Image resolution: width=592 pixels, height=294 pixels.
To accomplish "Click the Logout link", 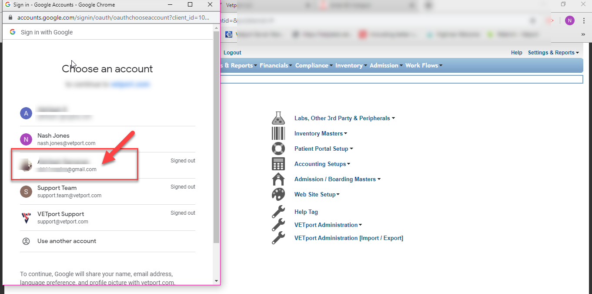I will coord(232,52).
